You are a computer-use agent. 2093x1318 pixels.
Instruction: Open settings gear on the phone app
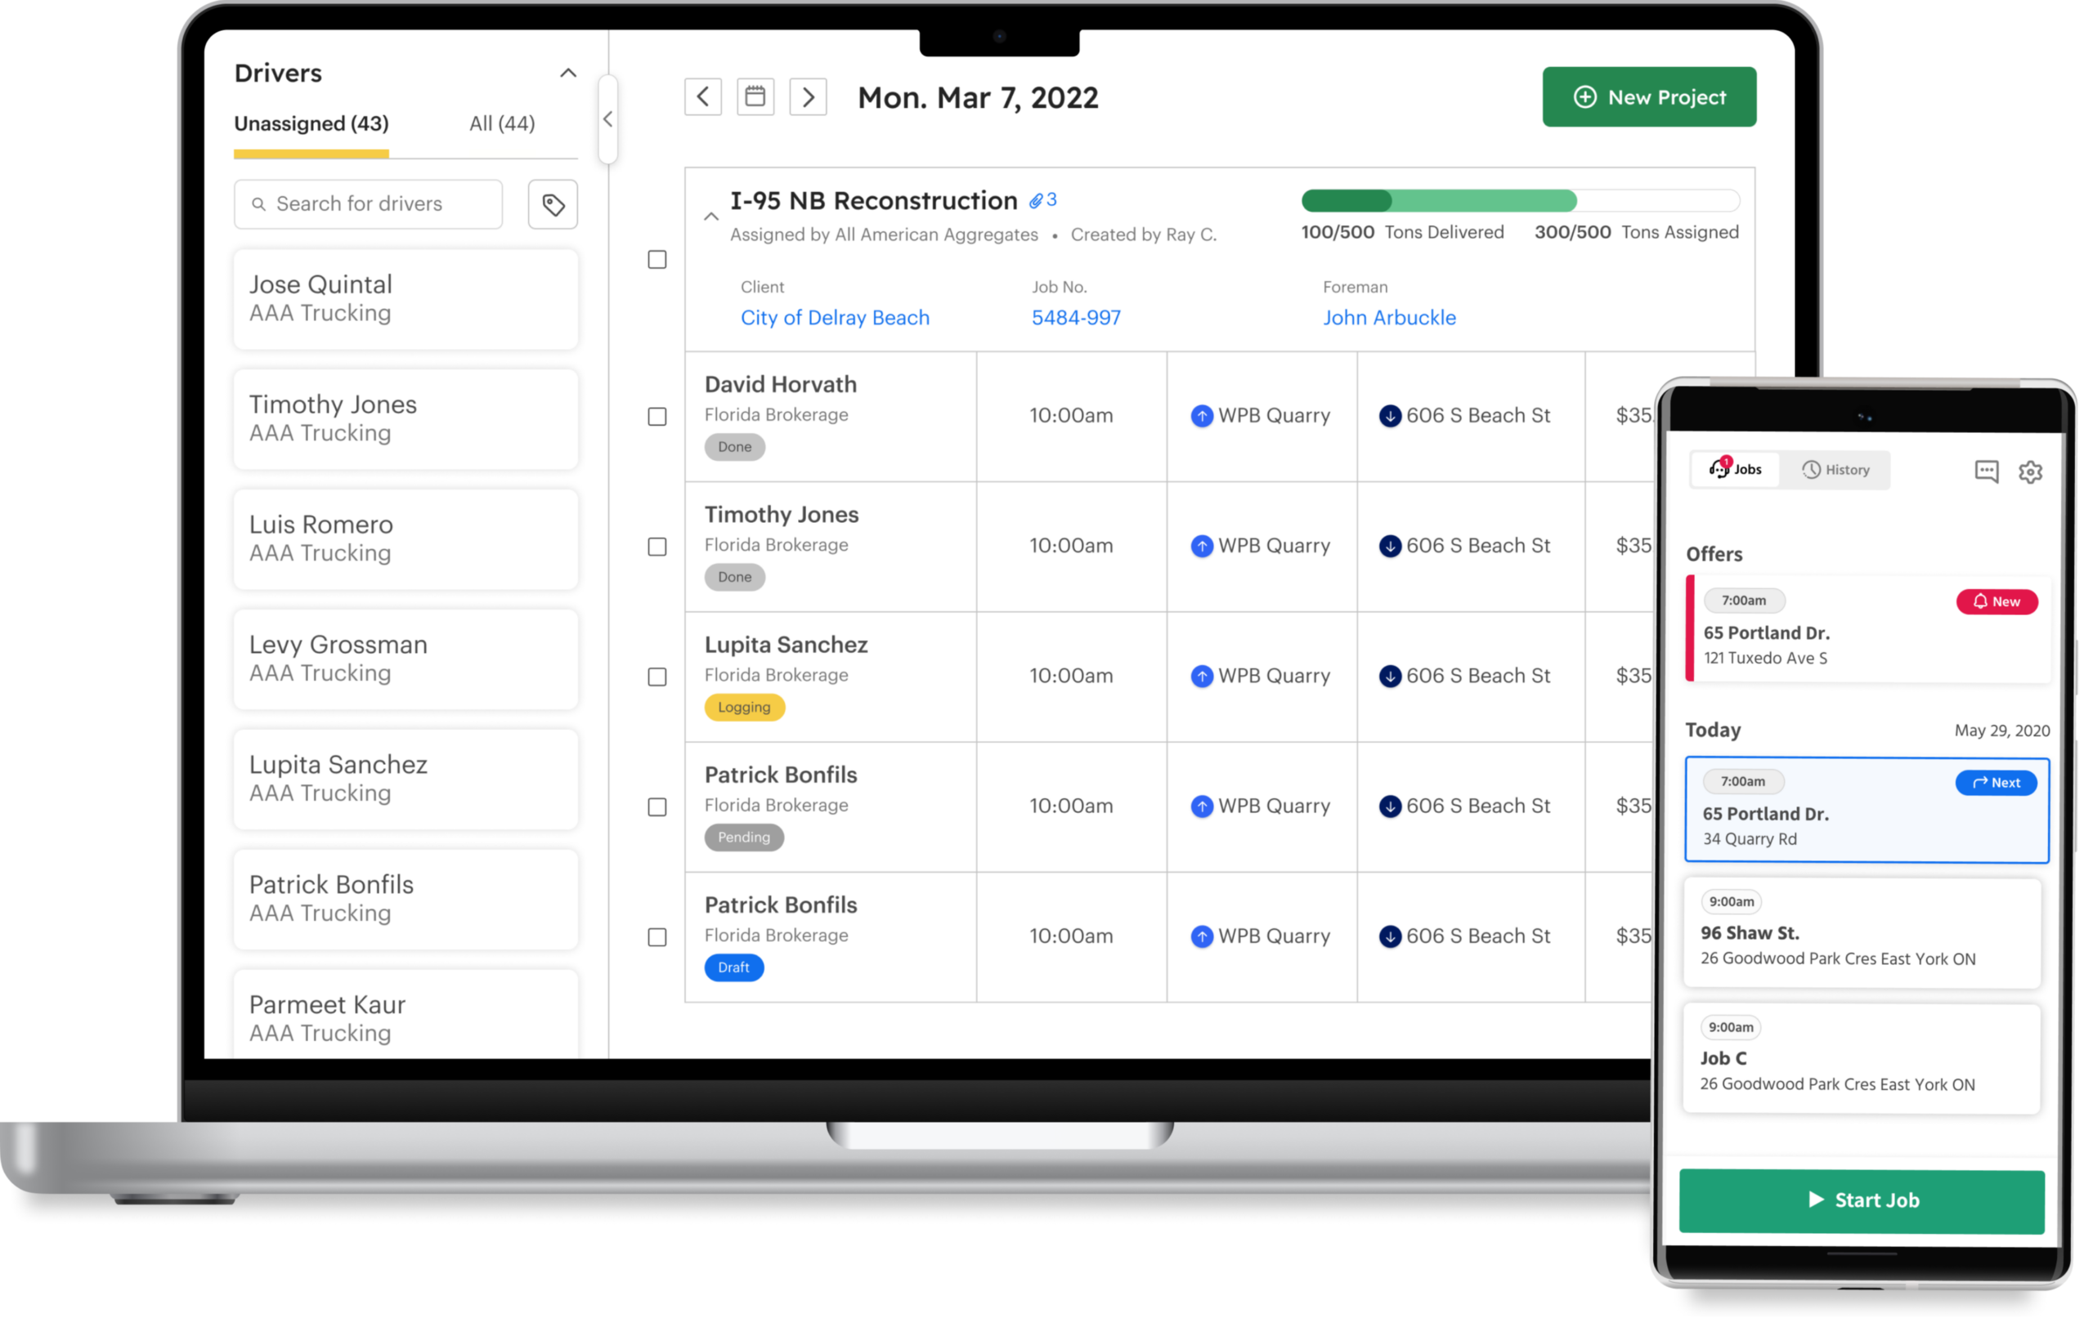[2029, 471]
